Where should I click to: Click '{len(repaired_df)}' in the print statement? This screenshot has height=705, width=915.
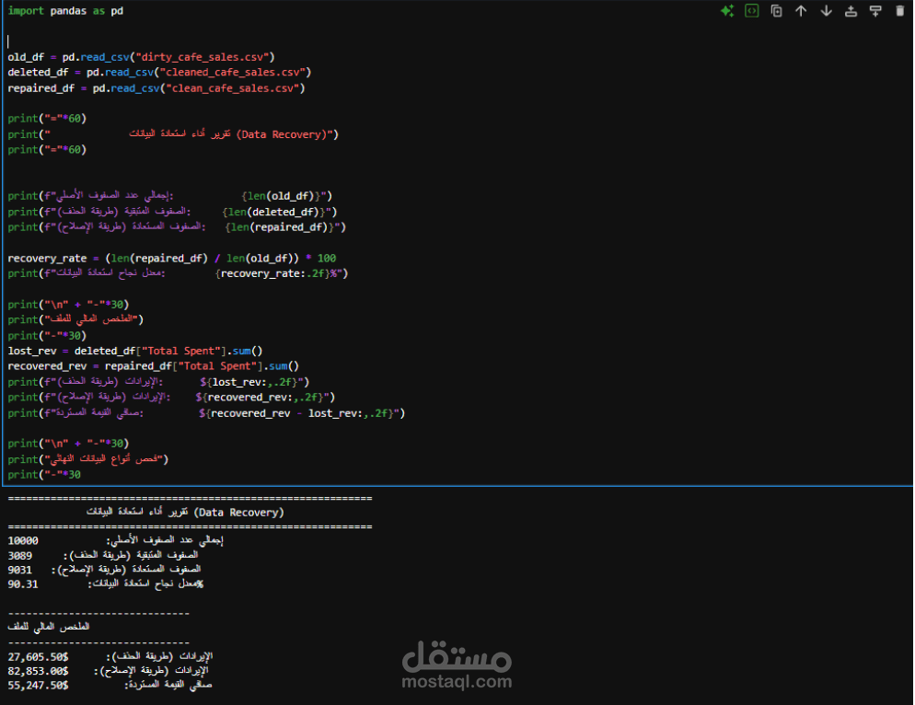click(x=281, y=227)
